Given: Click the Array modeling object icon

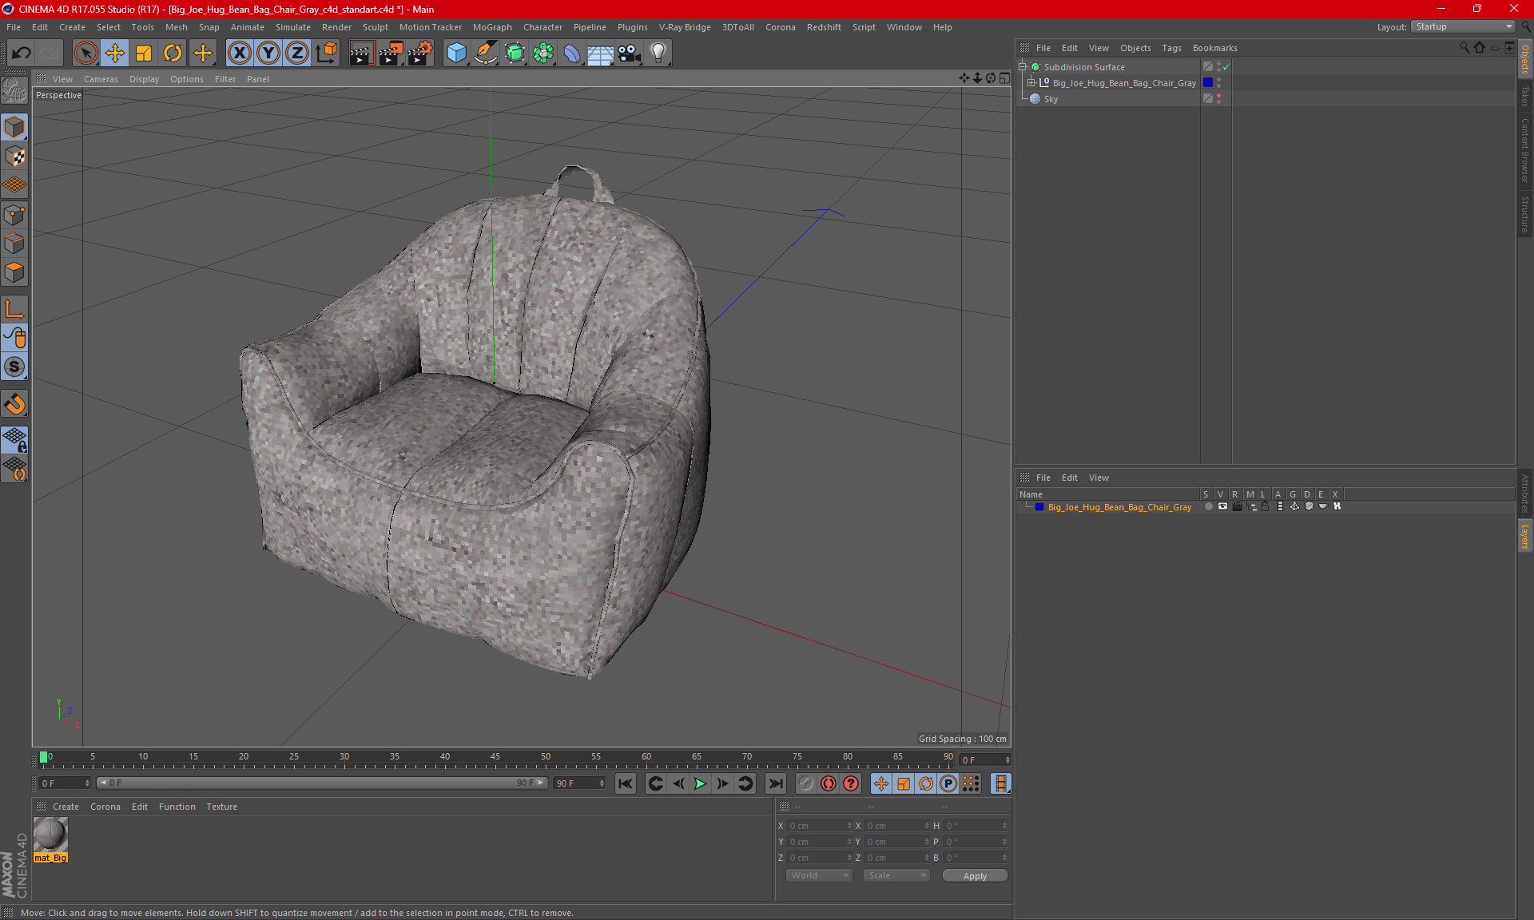Looking at the screenshot, I should [543, 54].
